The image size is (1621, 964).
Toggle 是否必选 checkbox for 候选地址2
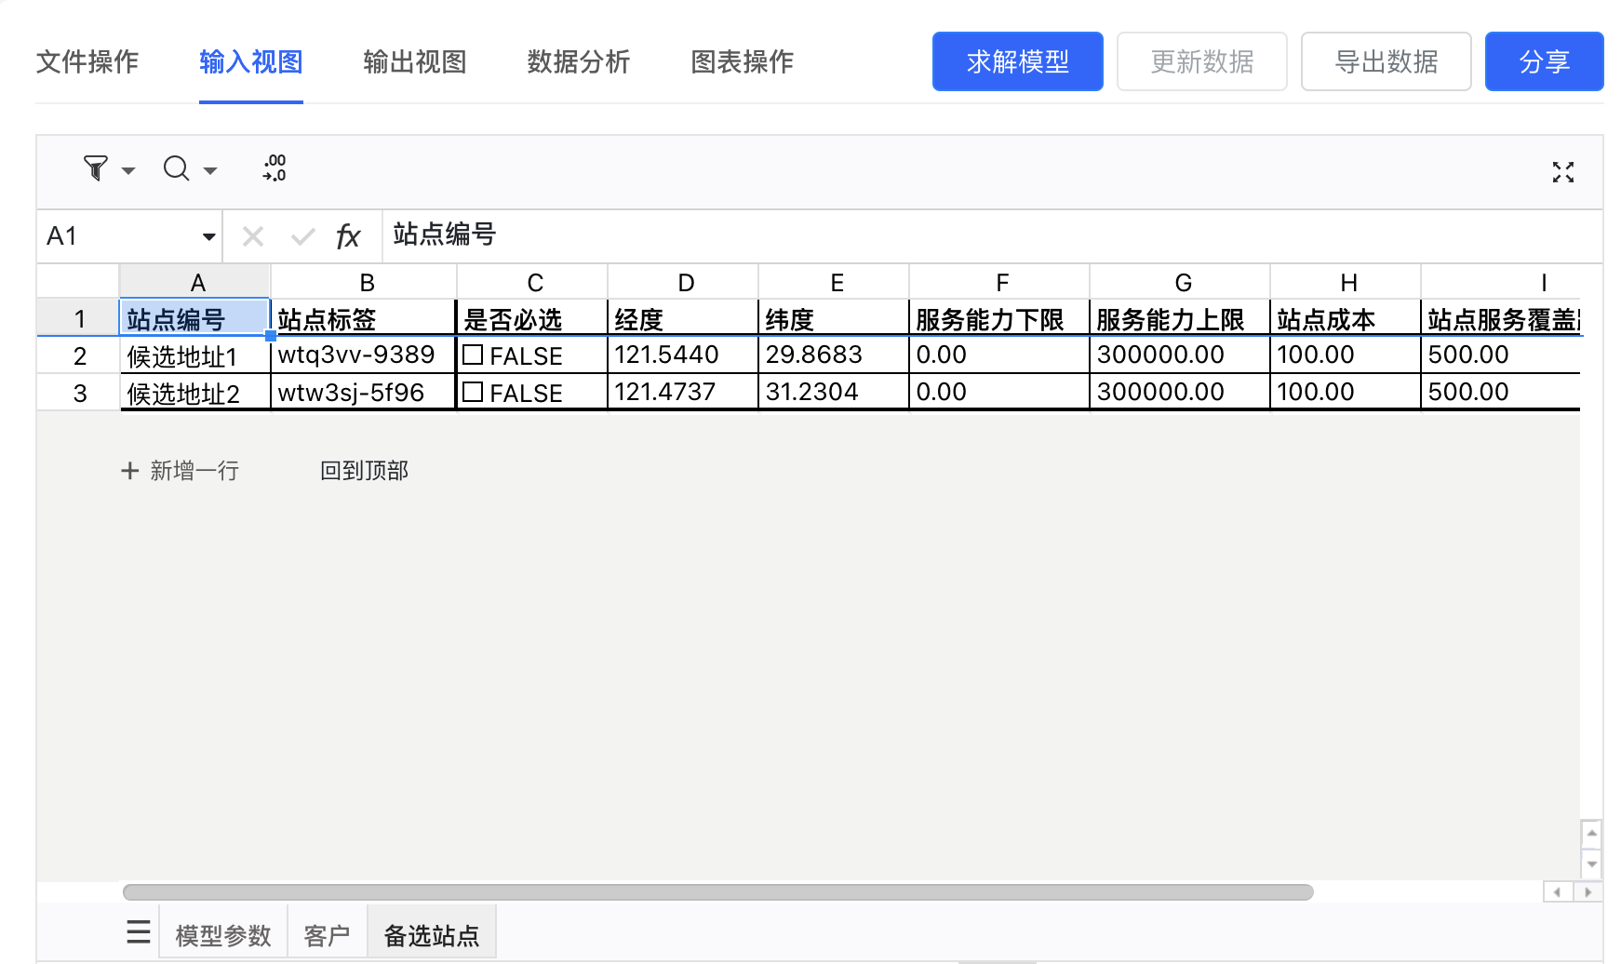pyautogui.click(x=473, y=392)
